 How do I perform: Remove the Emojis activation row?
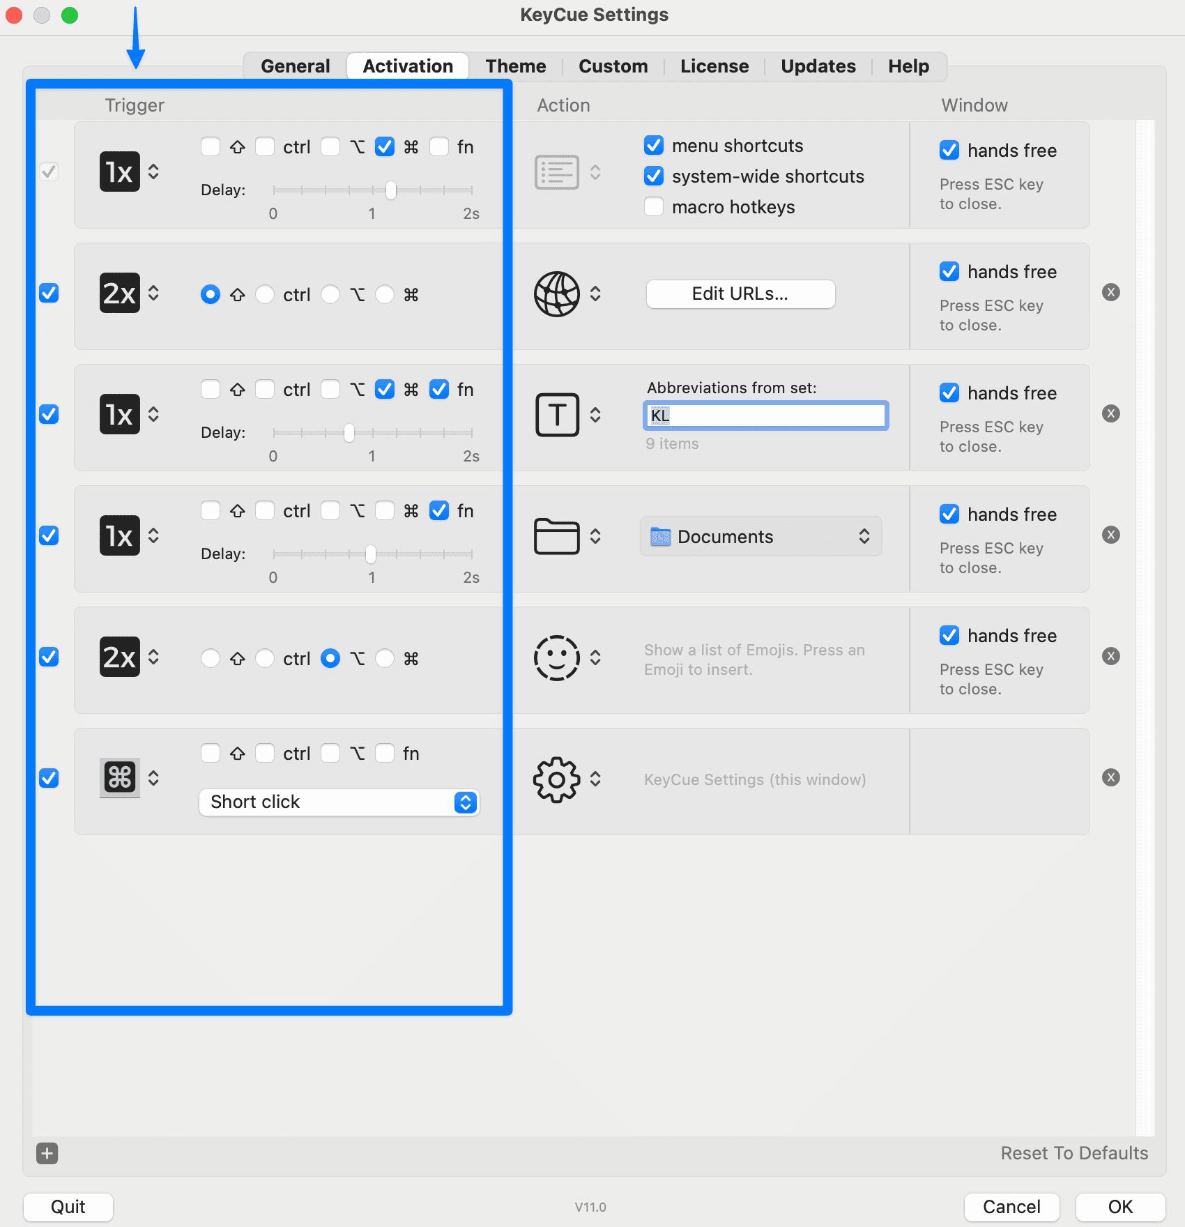click(1111, 656)
